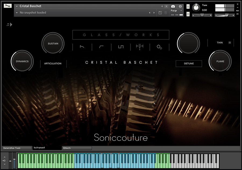Click the pan center marker
Image resolution: width=242 pixels, height=170 pixels.
click(x=202, y=15)
